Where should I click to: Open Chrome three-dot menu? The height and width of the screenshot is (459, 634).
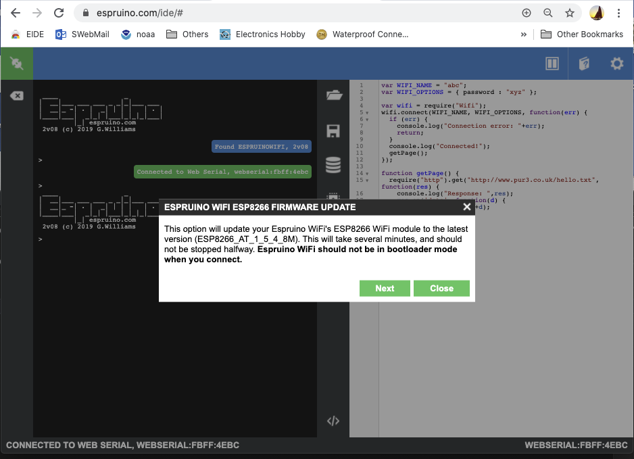click(x=618, y=13)
